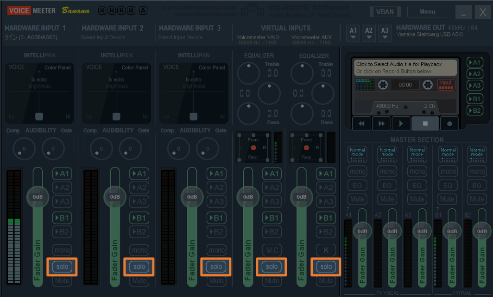493x297 pixels.
Task: Rewind the cassette recorder
Action: pyautogui.click(x=361, y=123)
